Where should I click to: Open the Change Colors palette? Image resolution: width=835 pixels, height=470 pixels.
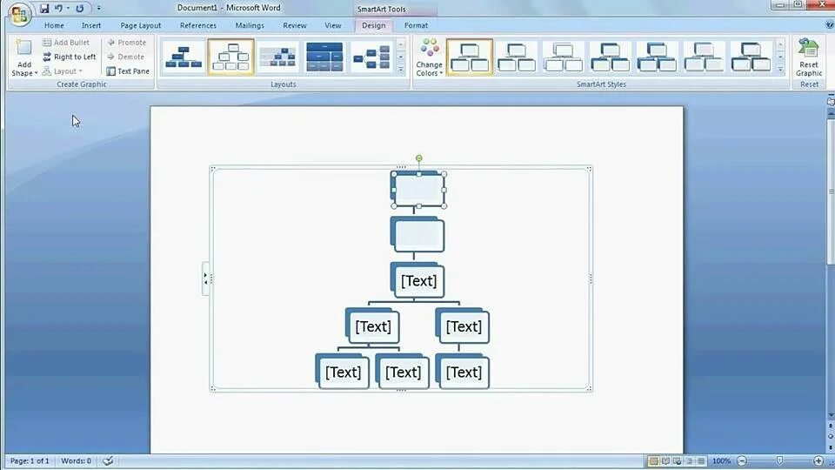point(429,57)
